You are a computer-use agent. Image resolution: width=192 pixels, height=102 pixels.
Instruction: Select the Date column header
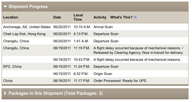tap(57, 17)
